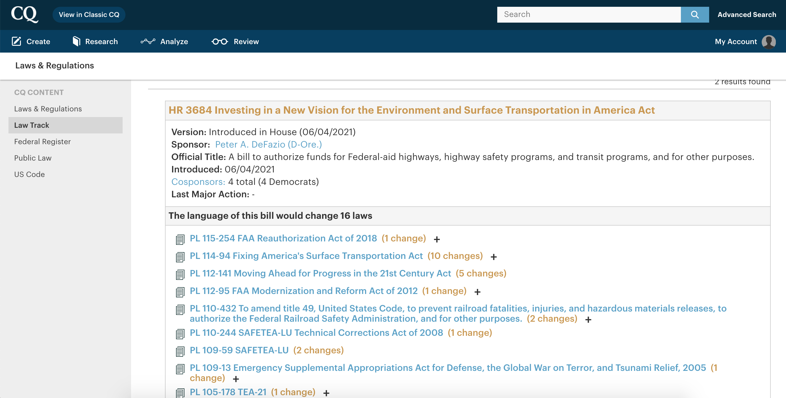This screenshot has height=398, width=786.
Task: Click inside the Search input field
Action: pyautogui.click(x=589, y=14)
